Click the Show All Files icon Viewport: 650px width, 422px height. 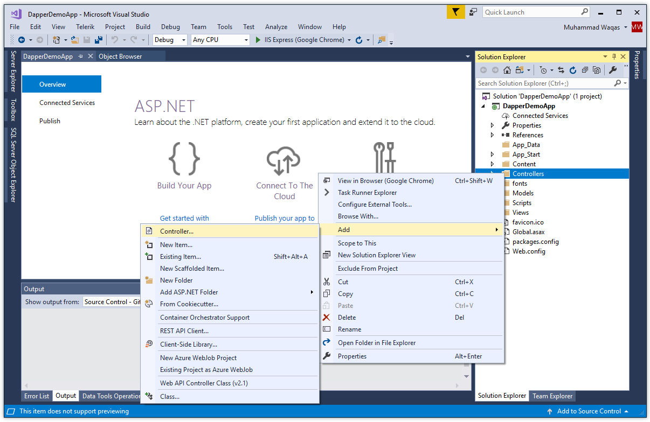tap(597, 70)
